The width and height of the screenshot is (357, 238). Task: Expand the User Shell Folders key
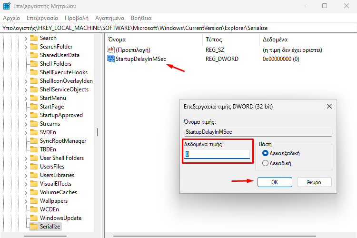tap(26, 159)
